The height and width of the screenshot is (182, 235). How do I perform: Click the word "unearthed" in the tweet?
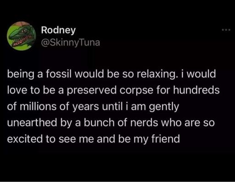pos(32,123)
